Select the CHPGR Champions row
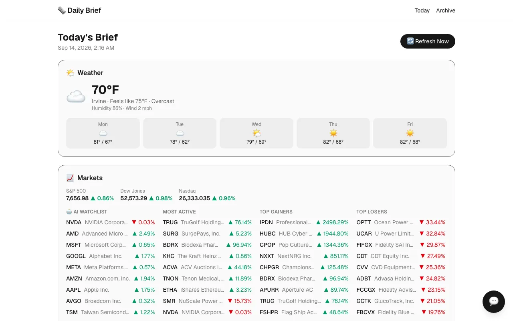Screen dimensions: 513x321 pos(304,267)
